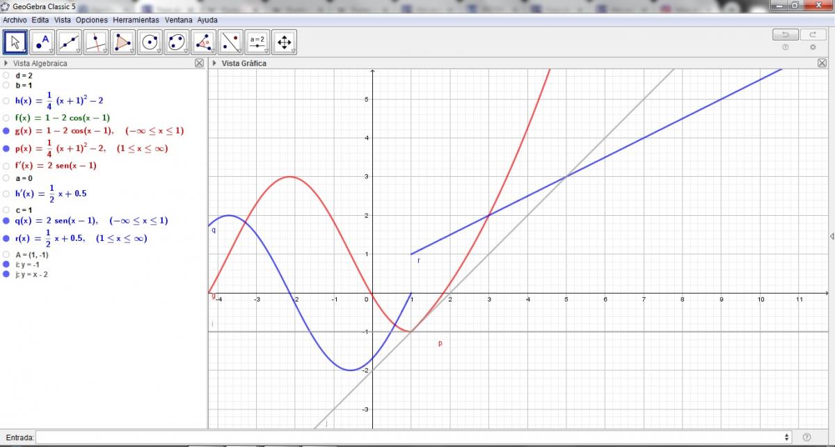Select the Angle measurement tool
The image size is (835, 447).
click(x=203, y=42)
